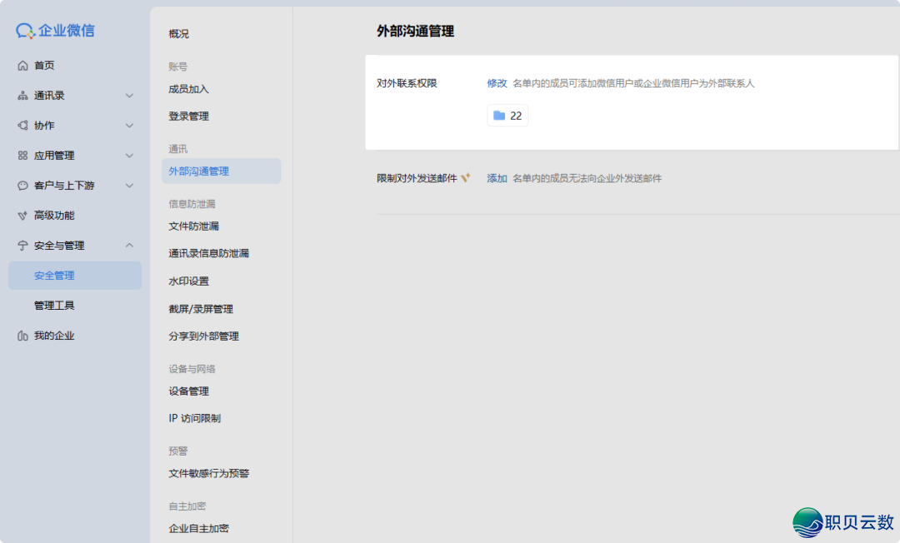Screen dimensions: 900x543
Task: Expand the 协作 submenu arrow
Action: tap(129, 126)
